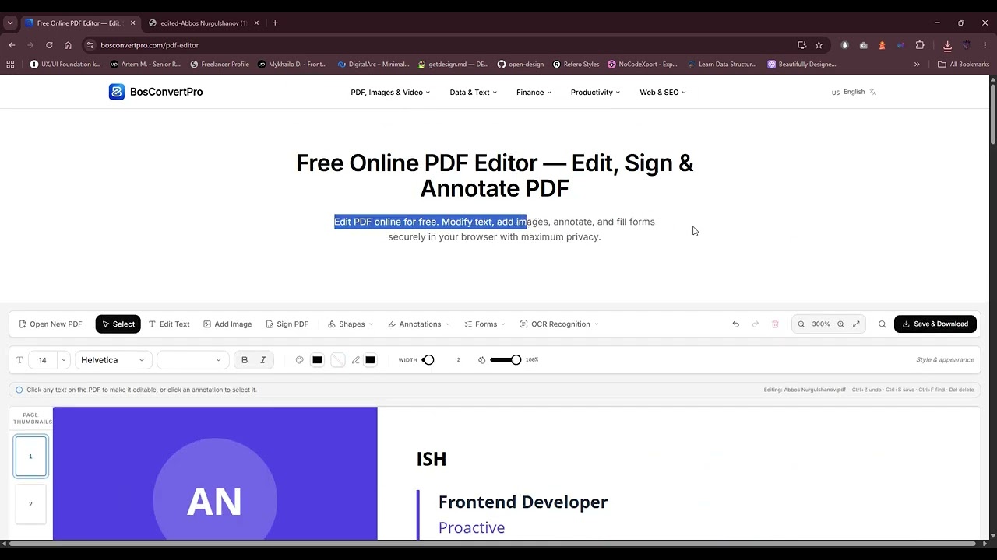
Task: Expand the Annotations dropdown
Action: click(x=418, y=324)
